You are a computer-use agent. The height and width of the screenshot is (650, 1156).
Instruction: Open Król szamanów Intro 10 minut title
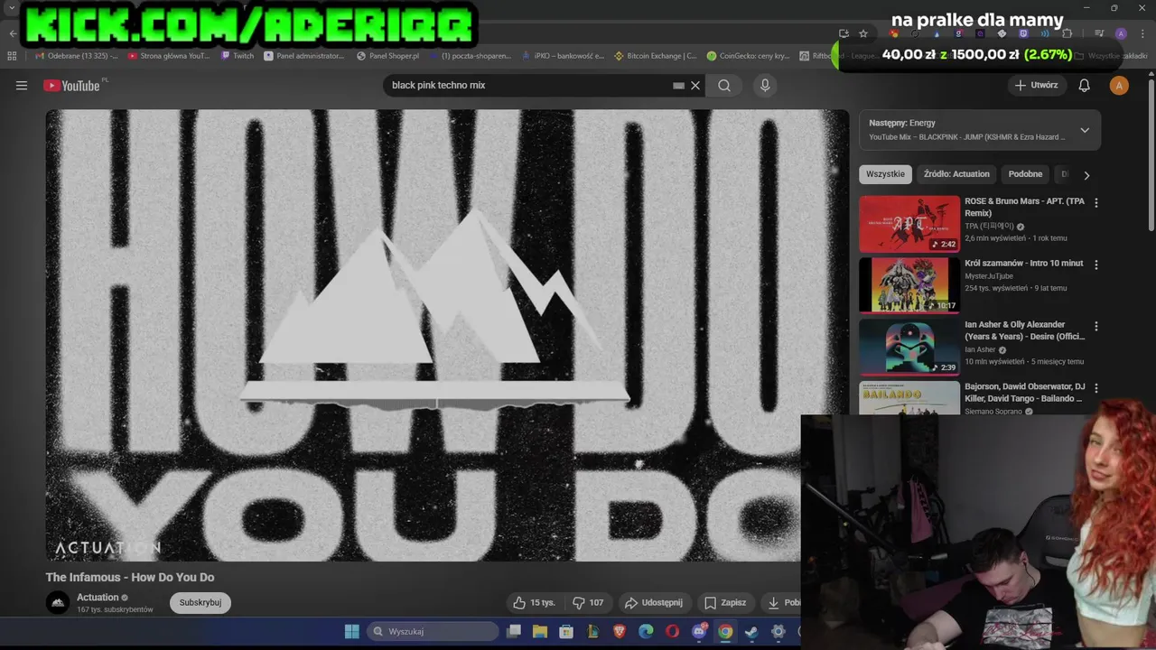(x=1023, y=263)
